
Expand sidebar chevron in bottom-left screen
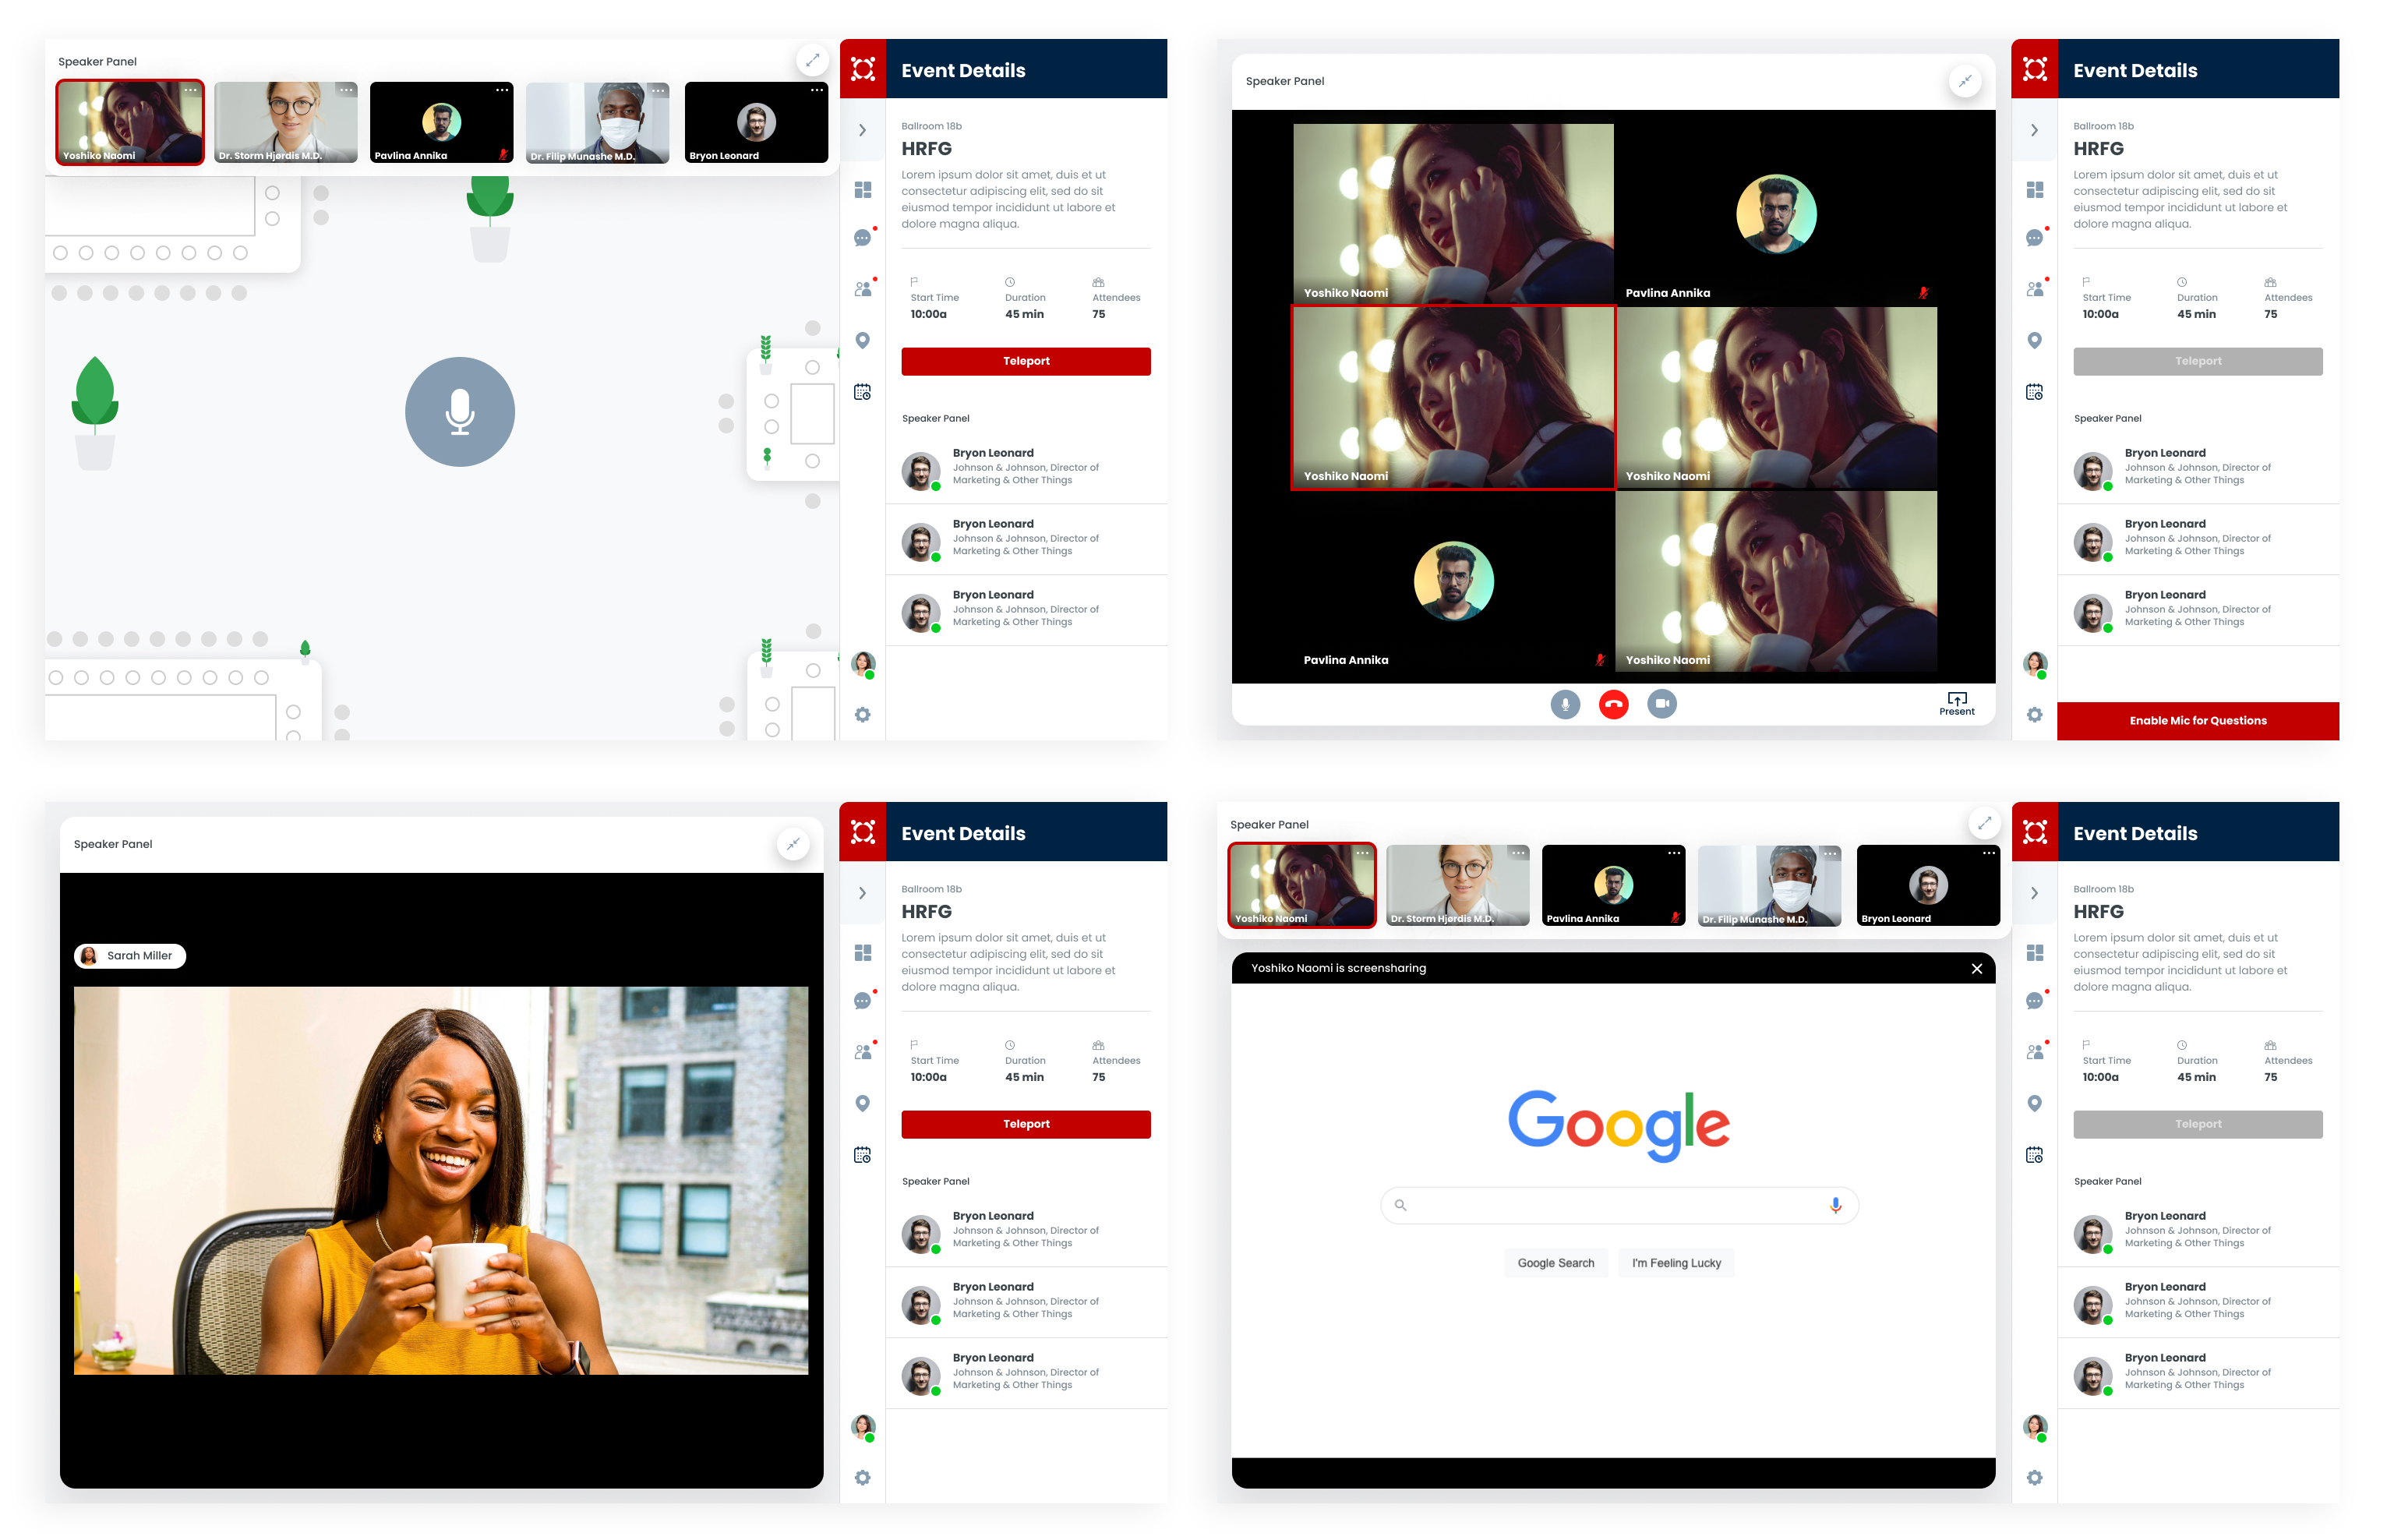(862, 893)
